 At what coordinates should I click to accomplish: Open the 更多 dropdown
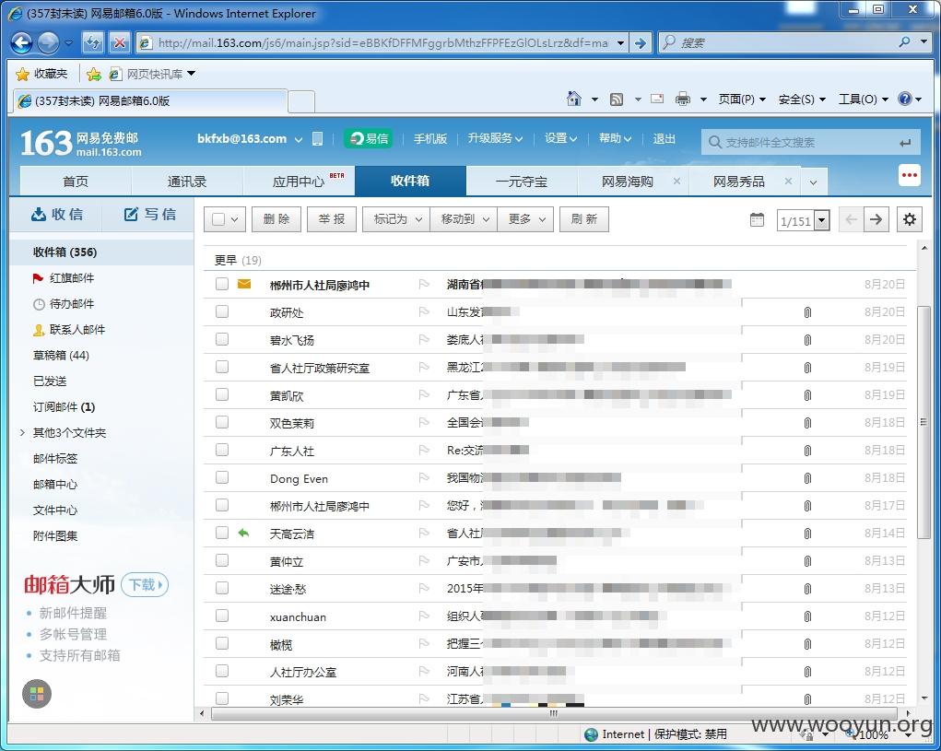(x=526, y=219)
